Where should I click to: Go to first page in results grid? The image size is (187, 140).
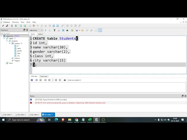45,80
